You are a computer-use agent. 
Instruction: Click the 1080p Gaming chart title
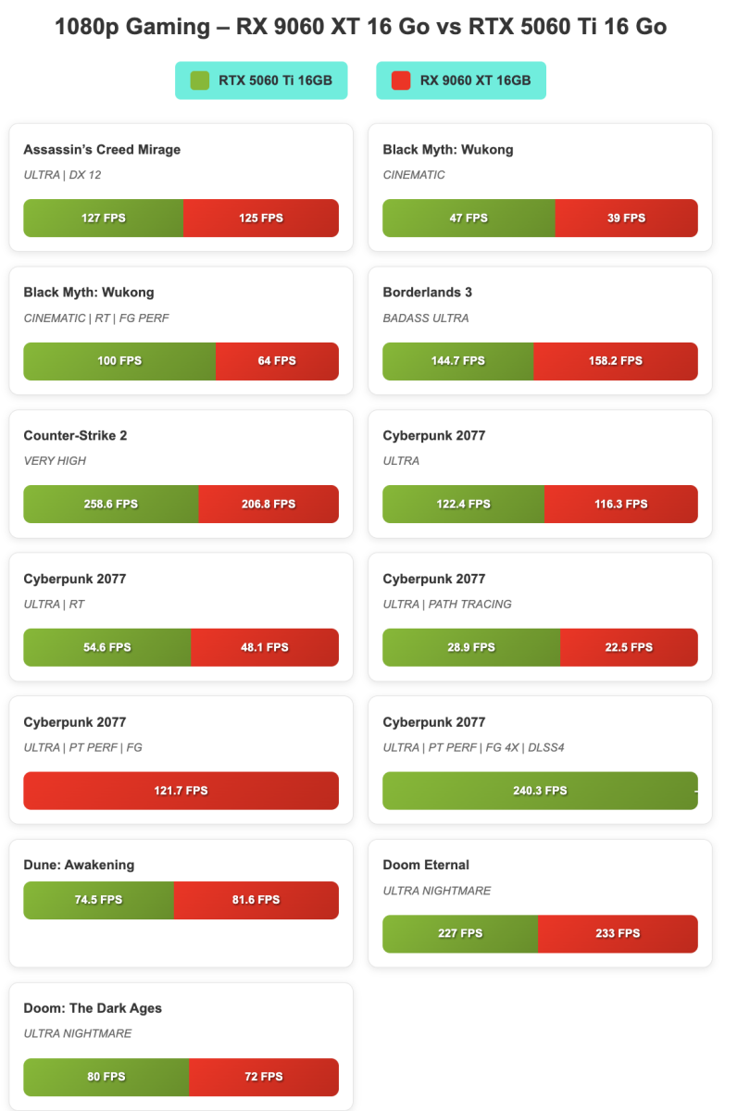361,27
